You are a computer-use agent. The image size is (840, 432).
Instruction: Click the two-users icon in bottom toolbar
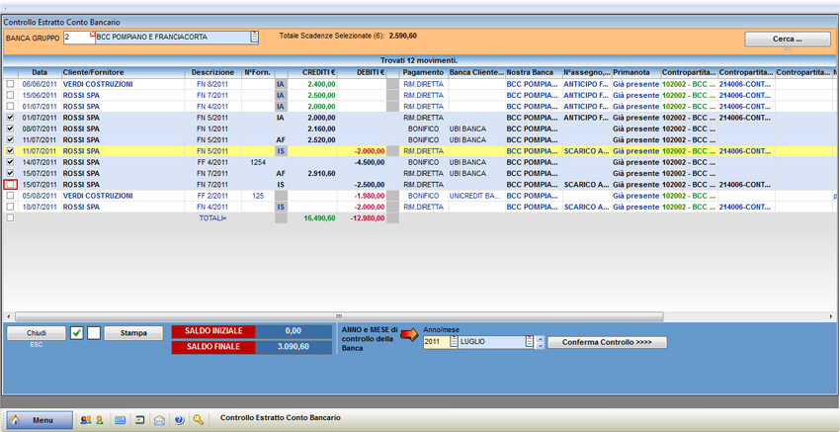[x=85, y=420]
